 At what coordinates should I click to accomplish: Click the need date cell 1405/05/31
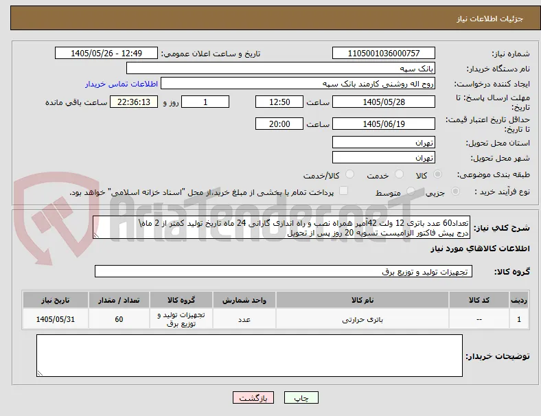56,319
